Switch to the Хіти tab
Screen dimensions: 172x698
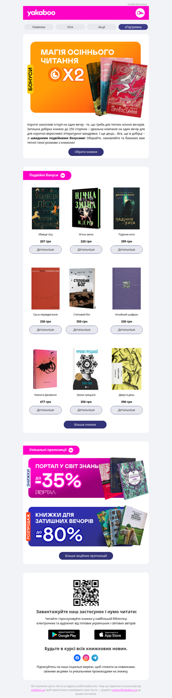point(70,27)
